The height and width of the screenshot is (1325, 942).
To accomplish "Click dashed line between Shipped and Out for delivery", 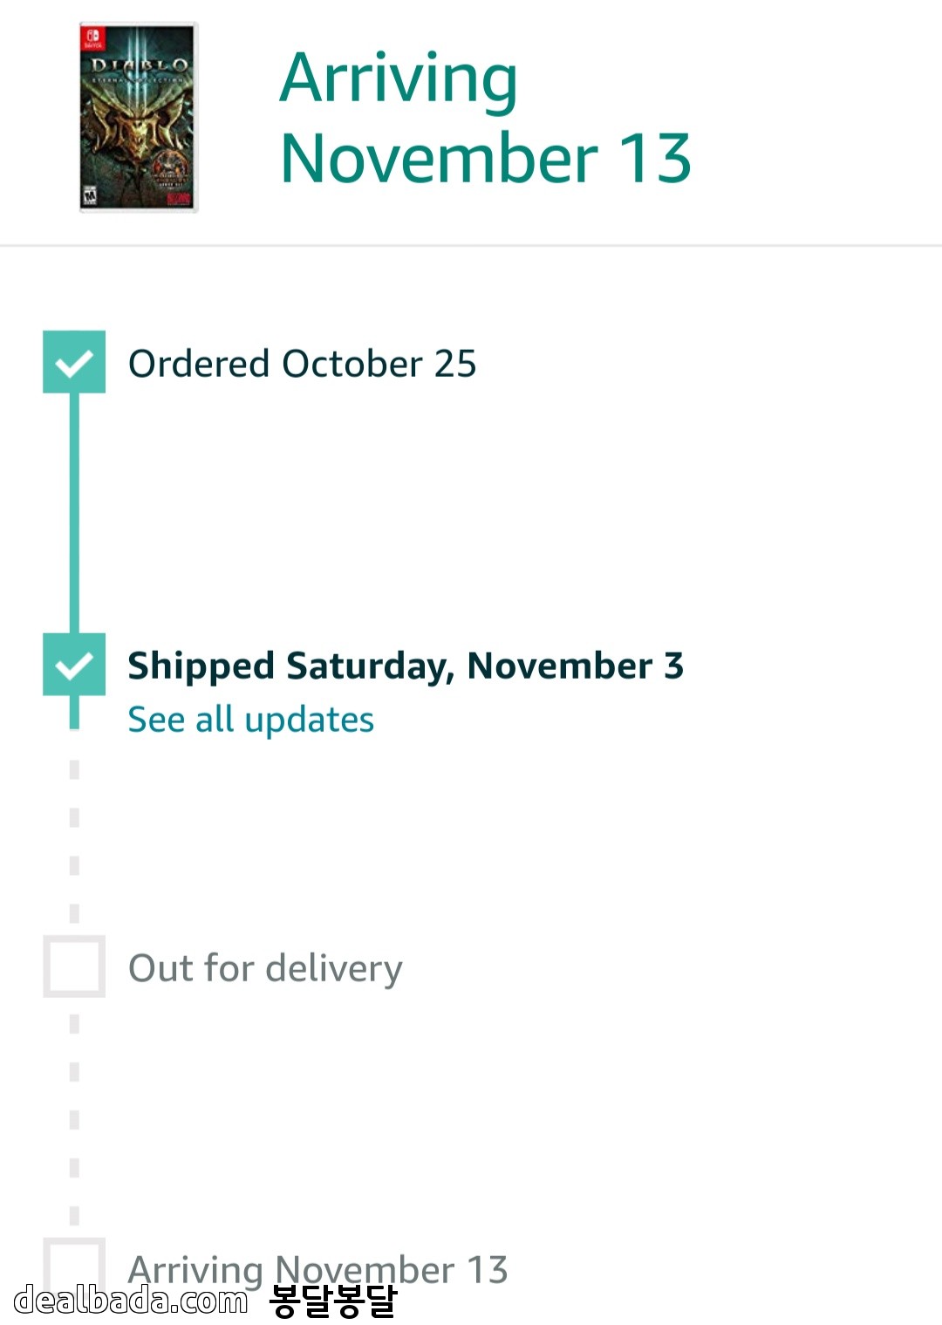I will pyautogui.click(x=74, y=842).
